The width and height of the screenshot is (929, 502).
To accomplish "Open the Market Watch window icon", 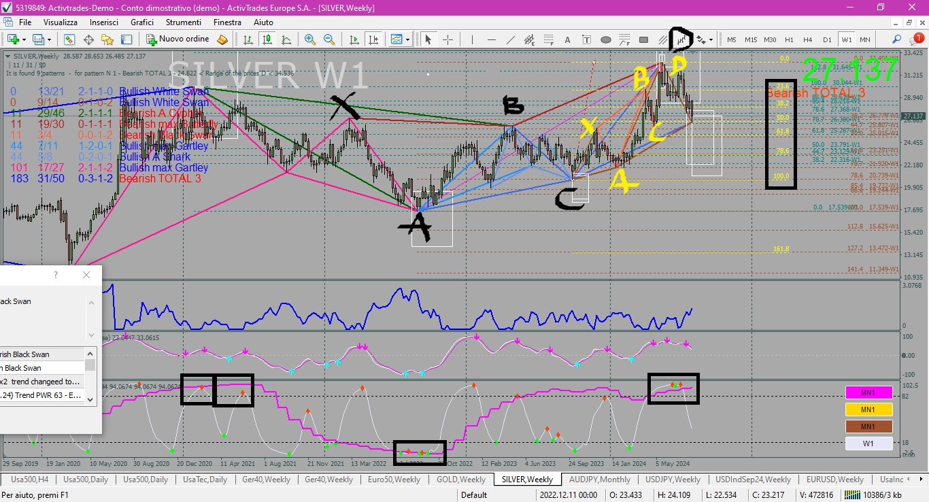I will (69, 39).
